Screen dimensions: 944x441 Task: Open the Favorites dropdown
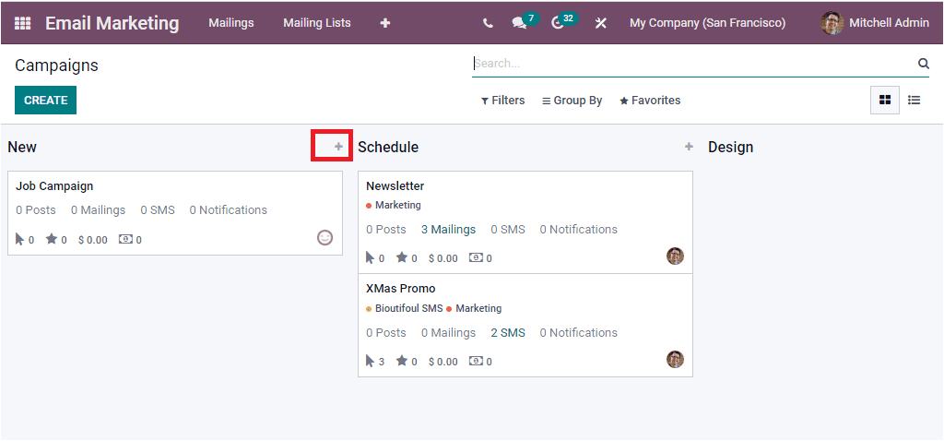(650, 101)
